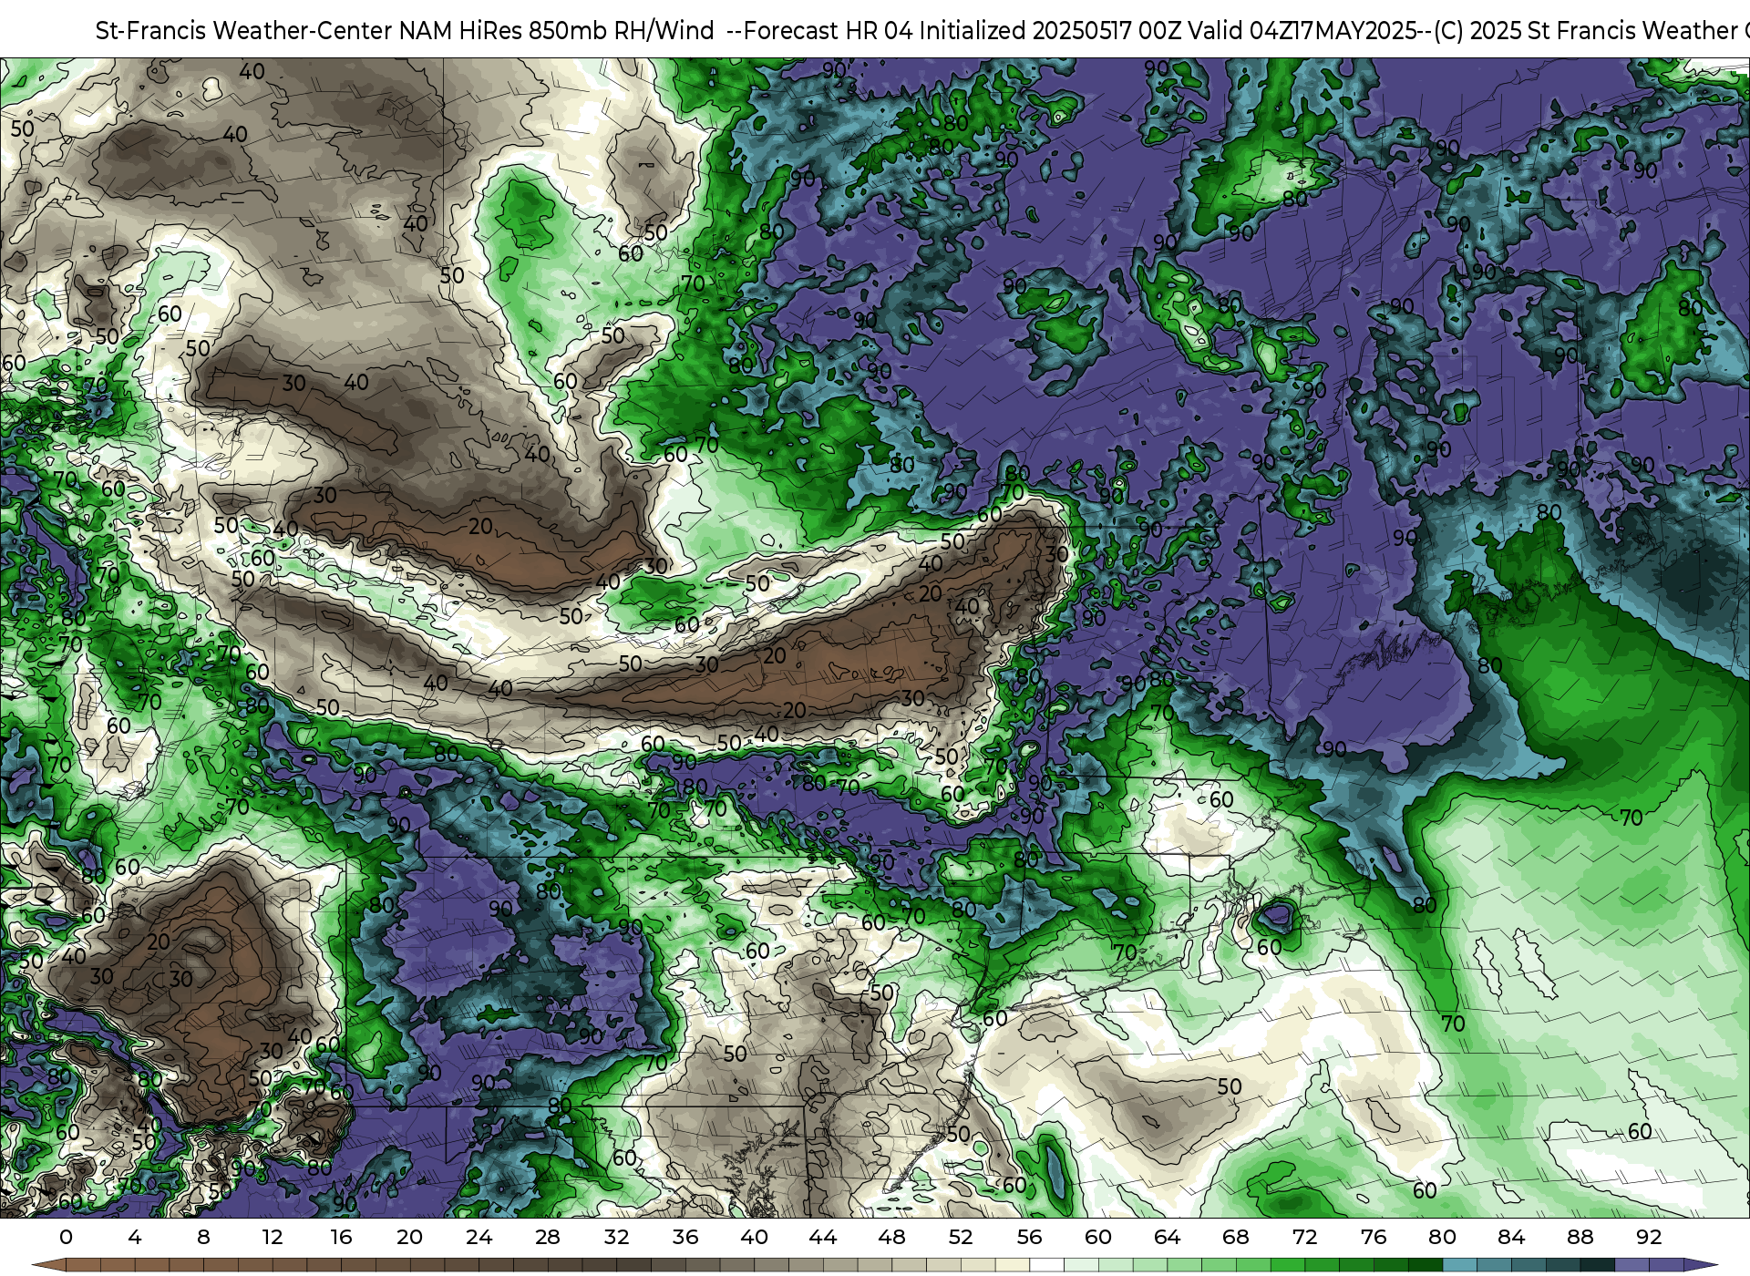Click the colorbar tick label '60'

[x=1098, y=1238]
